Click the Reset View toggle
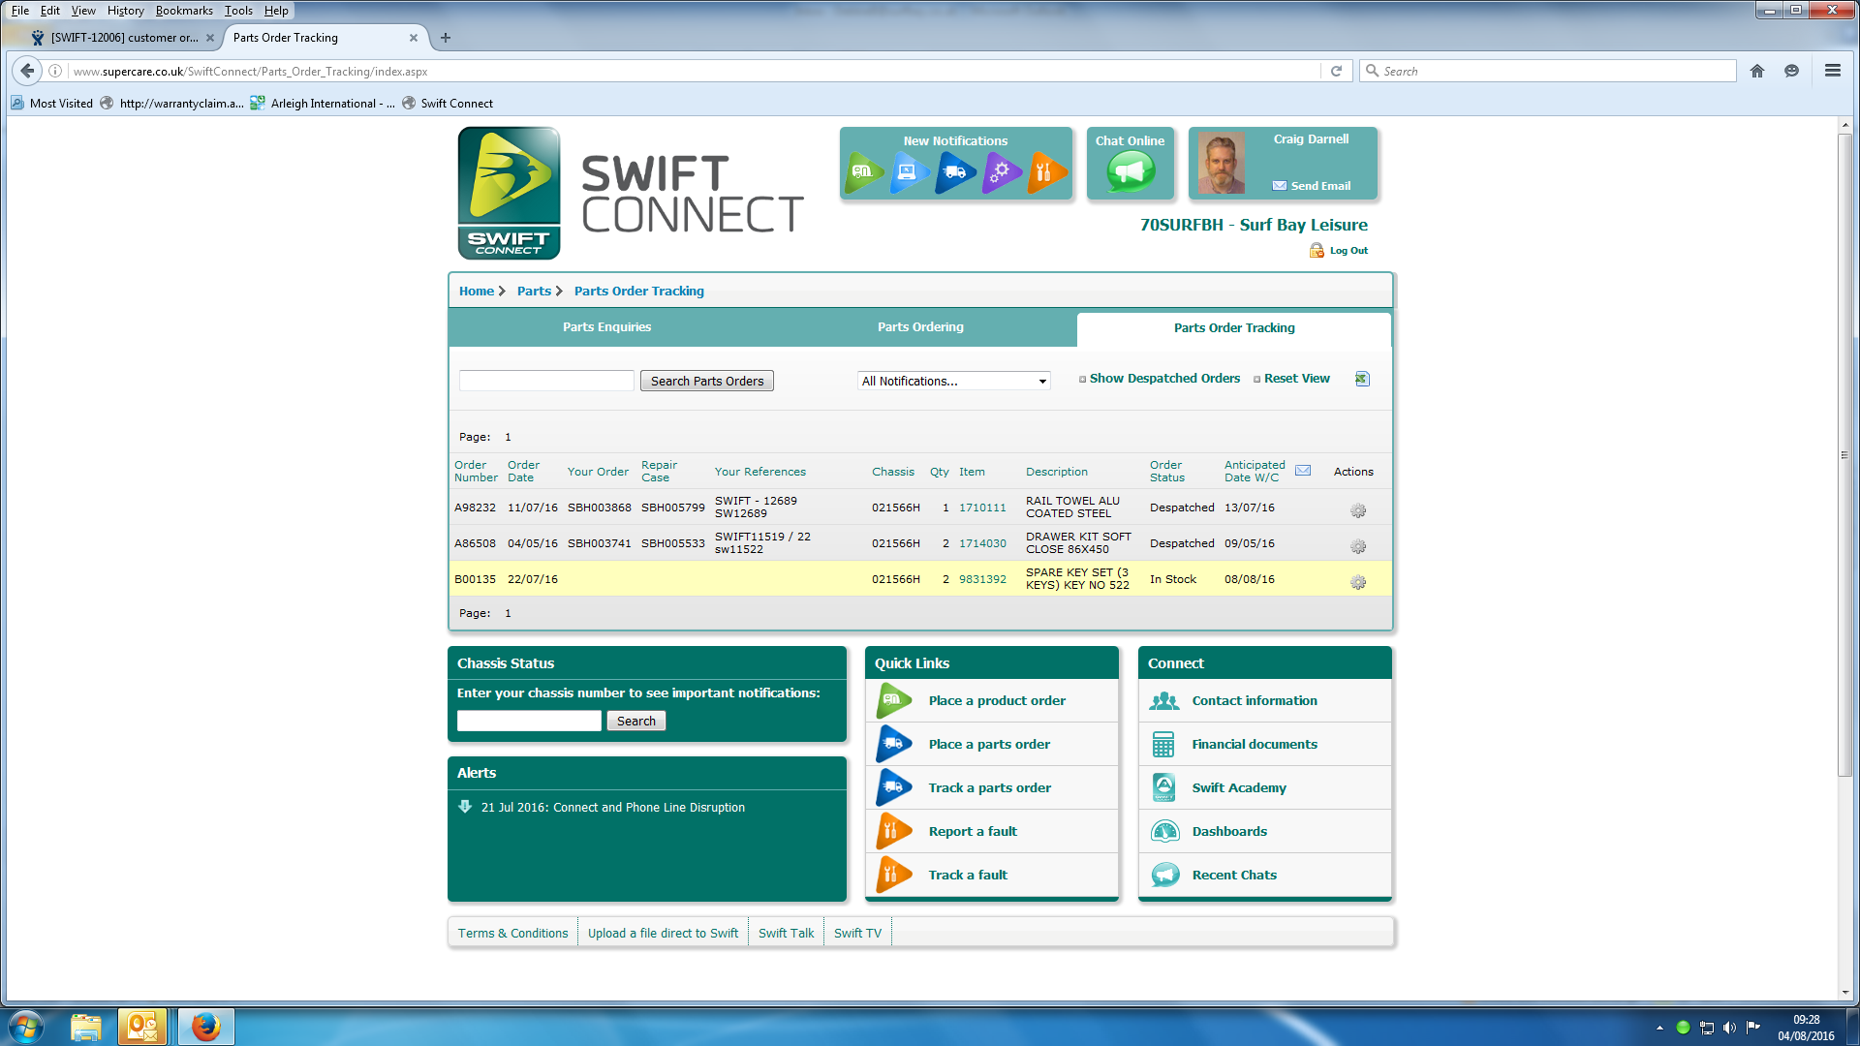The height and width of the screenshot is (1046, 1860). [x=1296, y=379]
